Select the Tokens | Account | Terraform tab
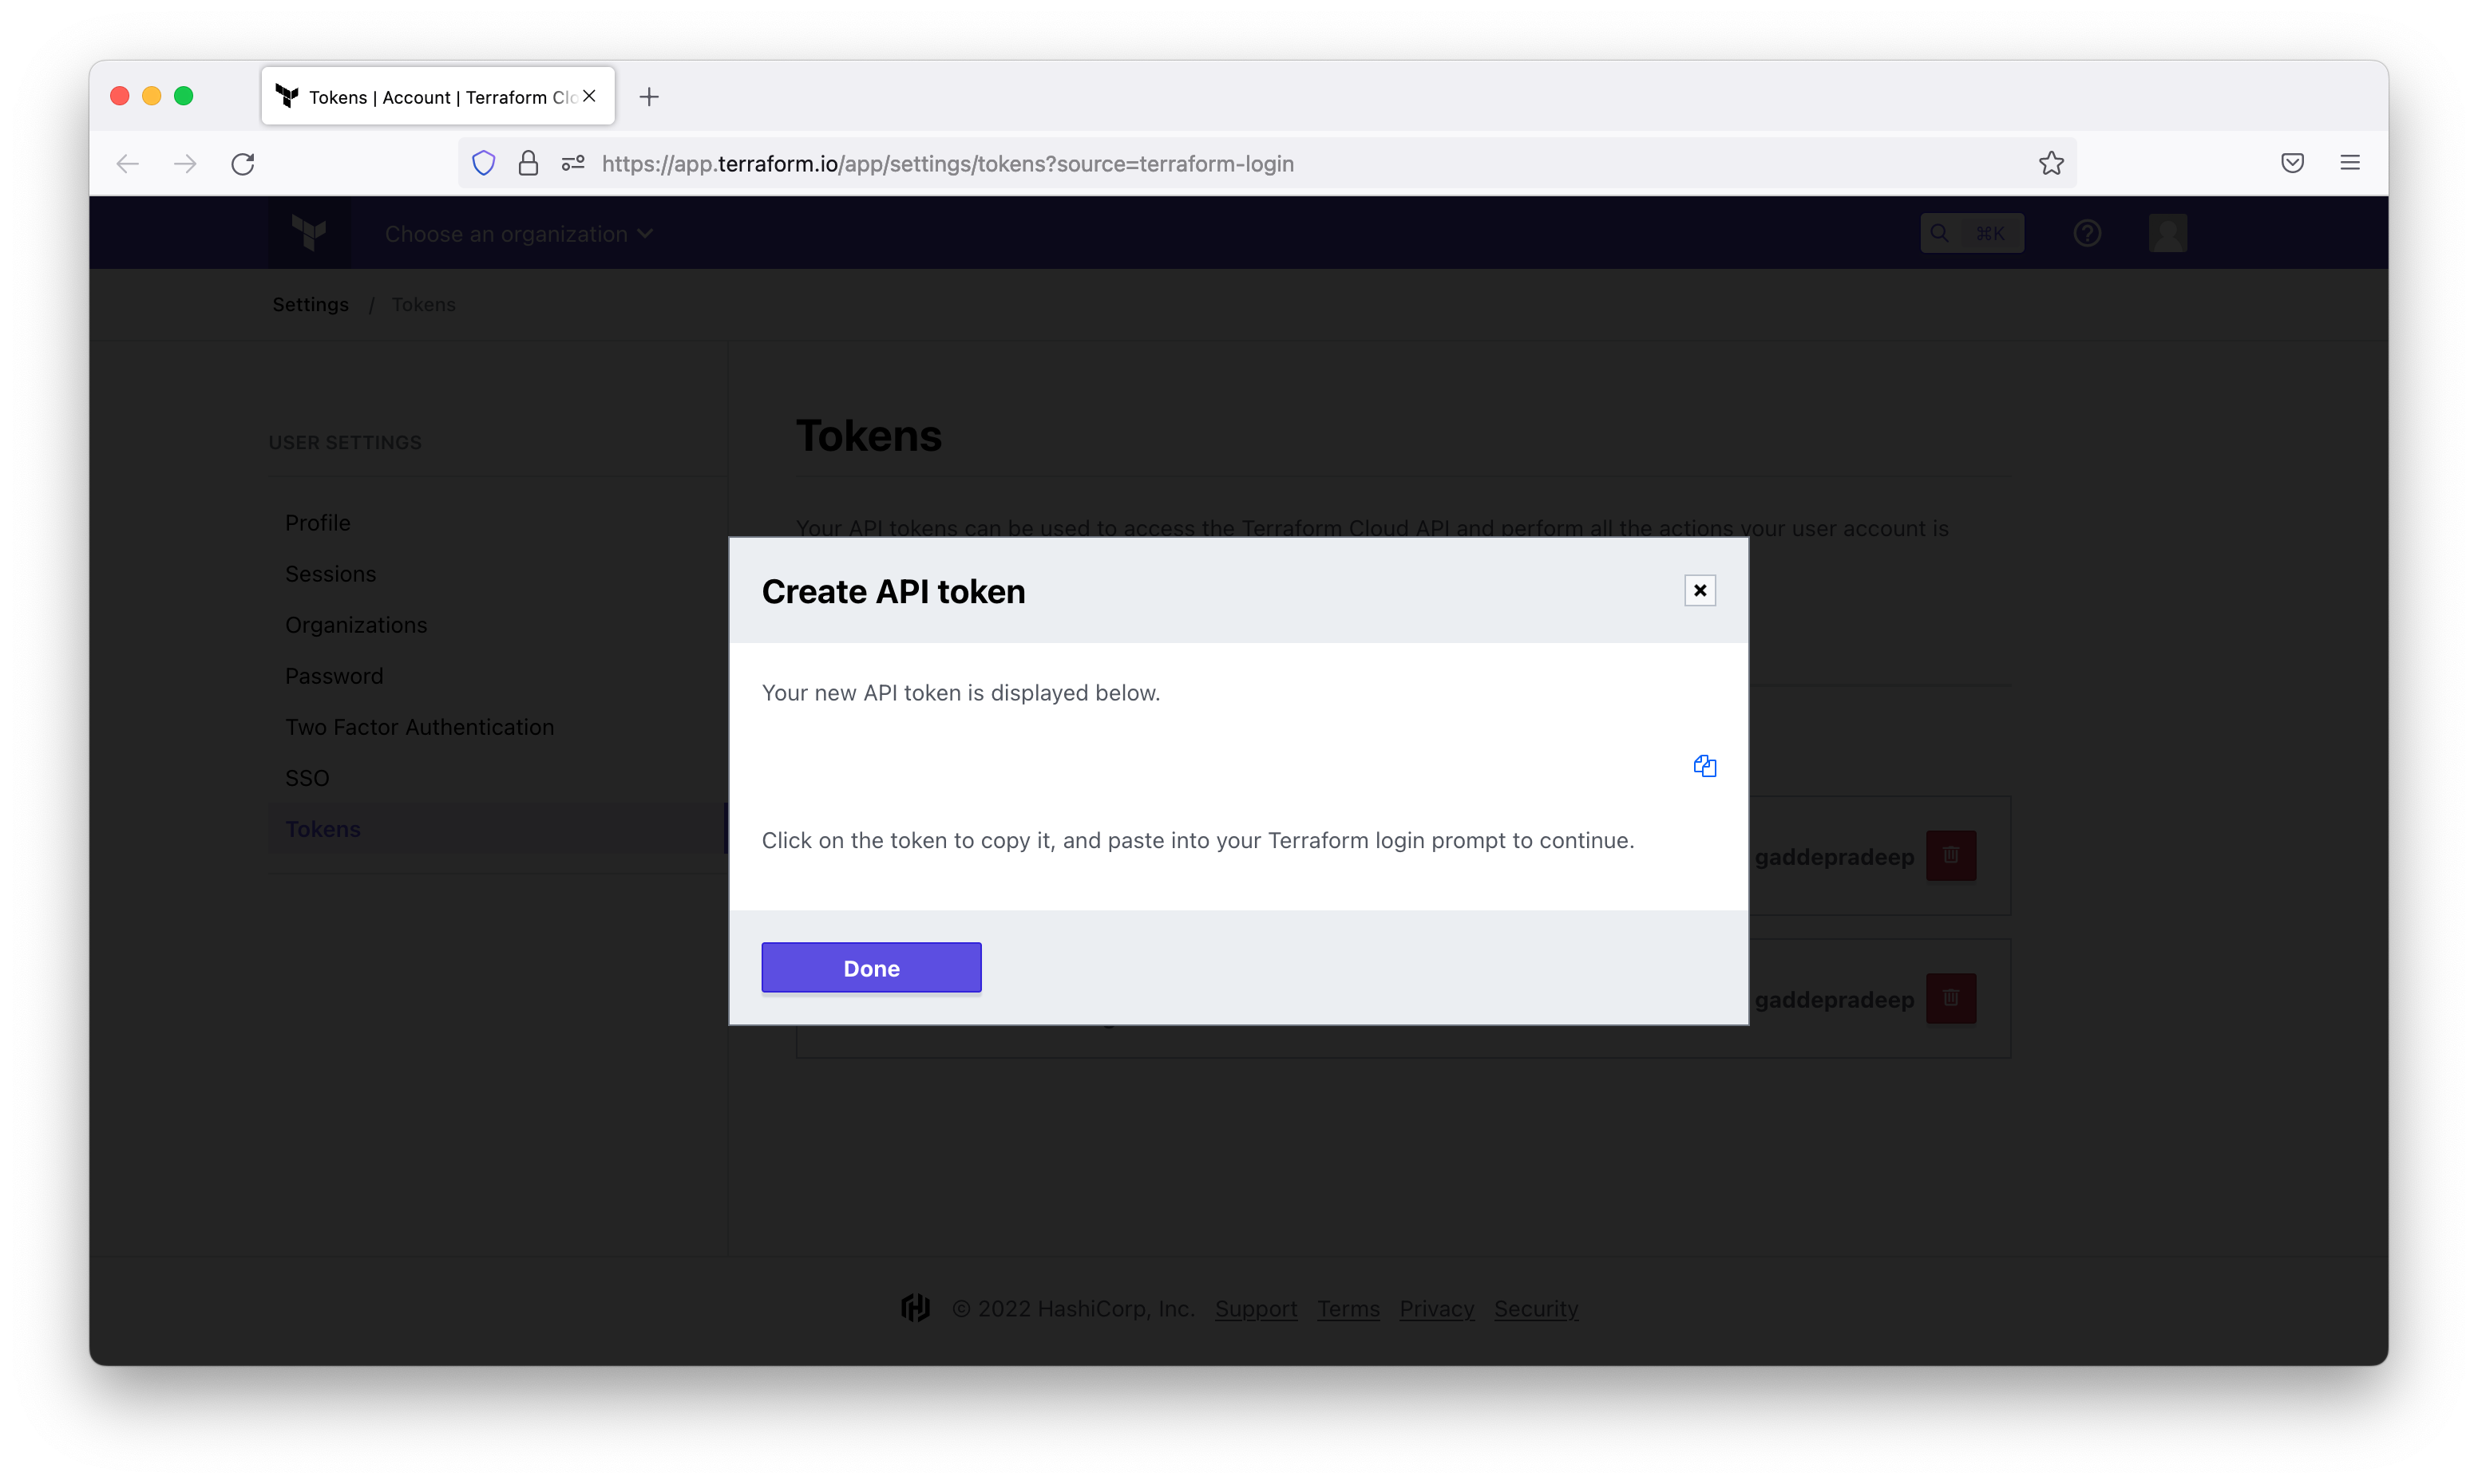The image size is (2478, 1484). click(x=437, y=96)
